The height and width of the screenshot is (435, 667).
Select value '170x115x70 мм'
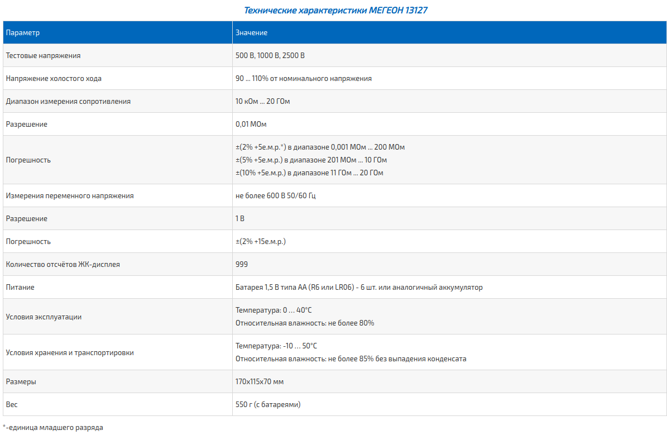pos(260,382)
